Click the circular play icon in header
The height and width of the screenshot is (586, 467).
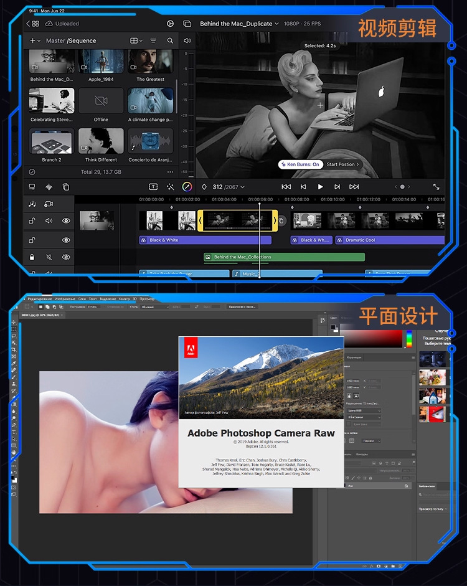pyautogui.click(x=170, y=24)
